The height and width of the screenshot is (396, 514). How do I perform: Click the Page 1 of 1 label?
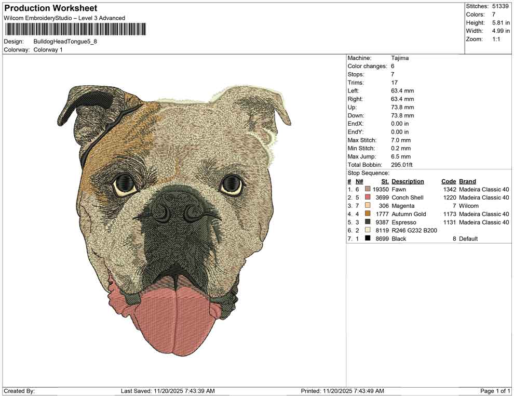(493, 390)
